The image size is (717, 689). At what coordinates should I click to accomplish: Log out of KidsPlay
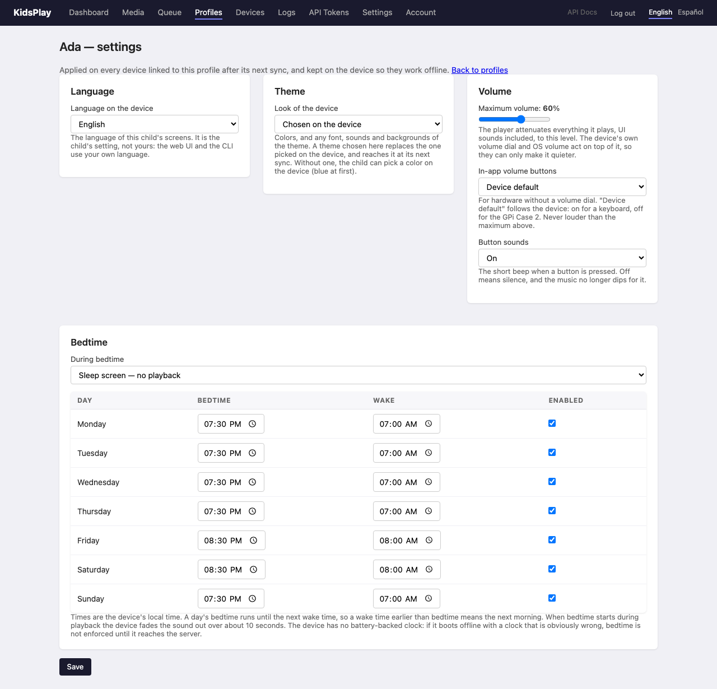click(x=623, y=13)
